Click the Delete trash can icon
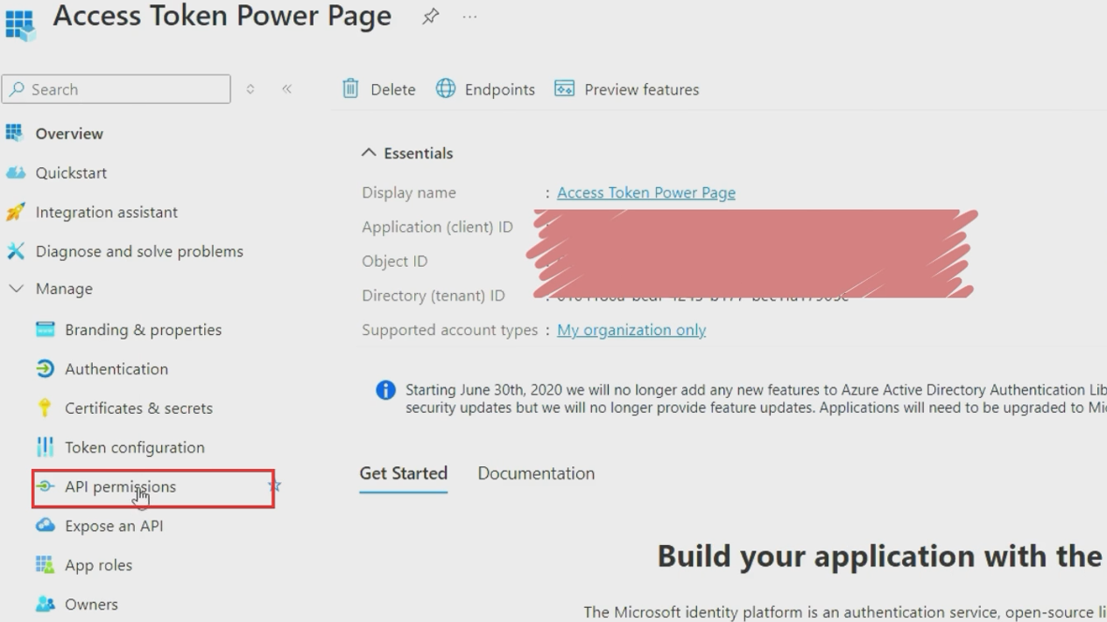 pyautogui.click(x=350, y=88)
